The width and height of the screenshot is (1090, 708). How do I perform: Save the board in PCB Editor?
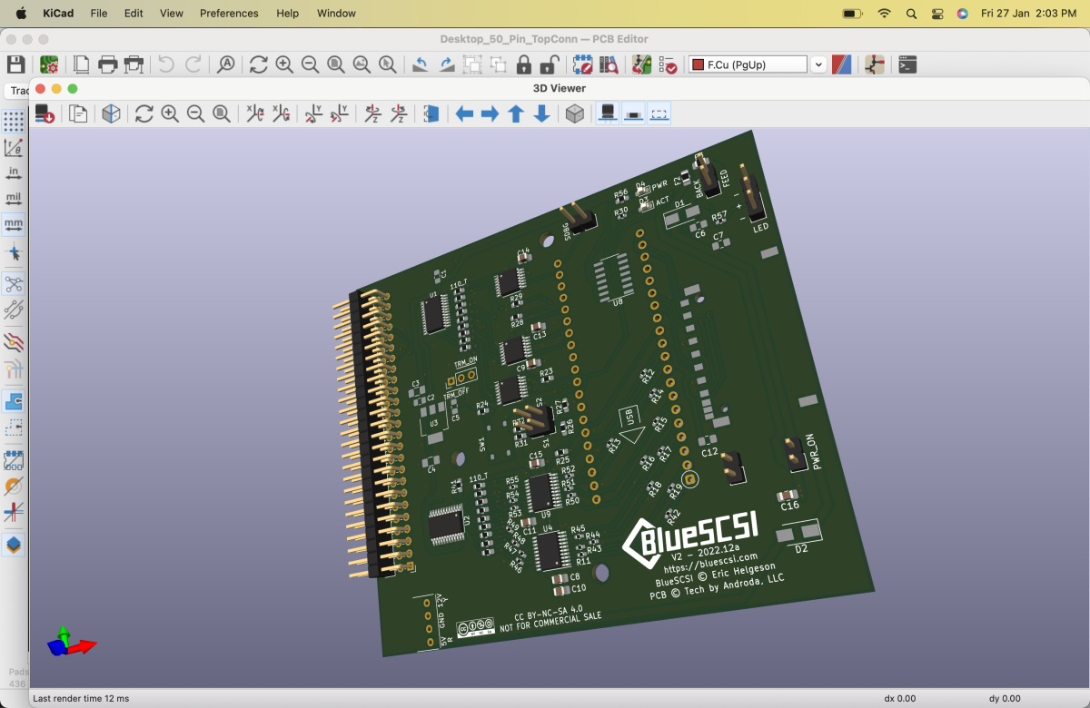[x=15, y=64]
